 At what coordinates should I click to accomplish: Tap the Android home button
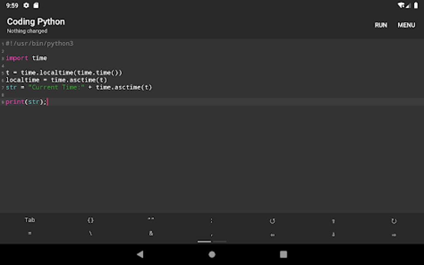click(x=212, y=254)
